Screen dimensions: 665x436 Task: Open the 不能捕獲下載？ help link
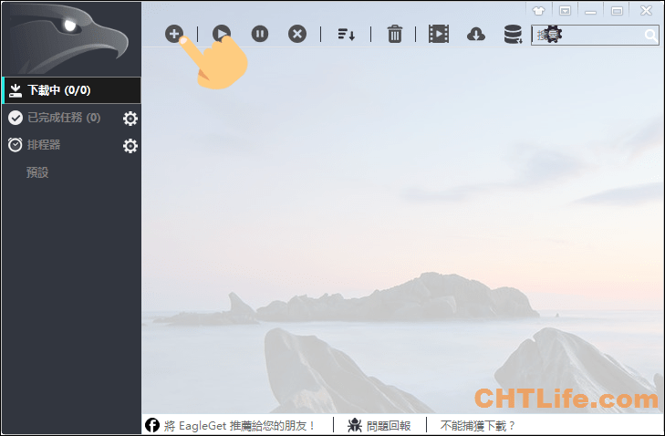(x=478, y=425)
